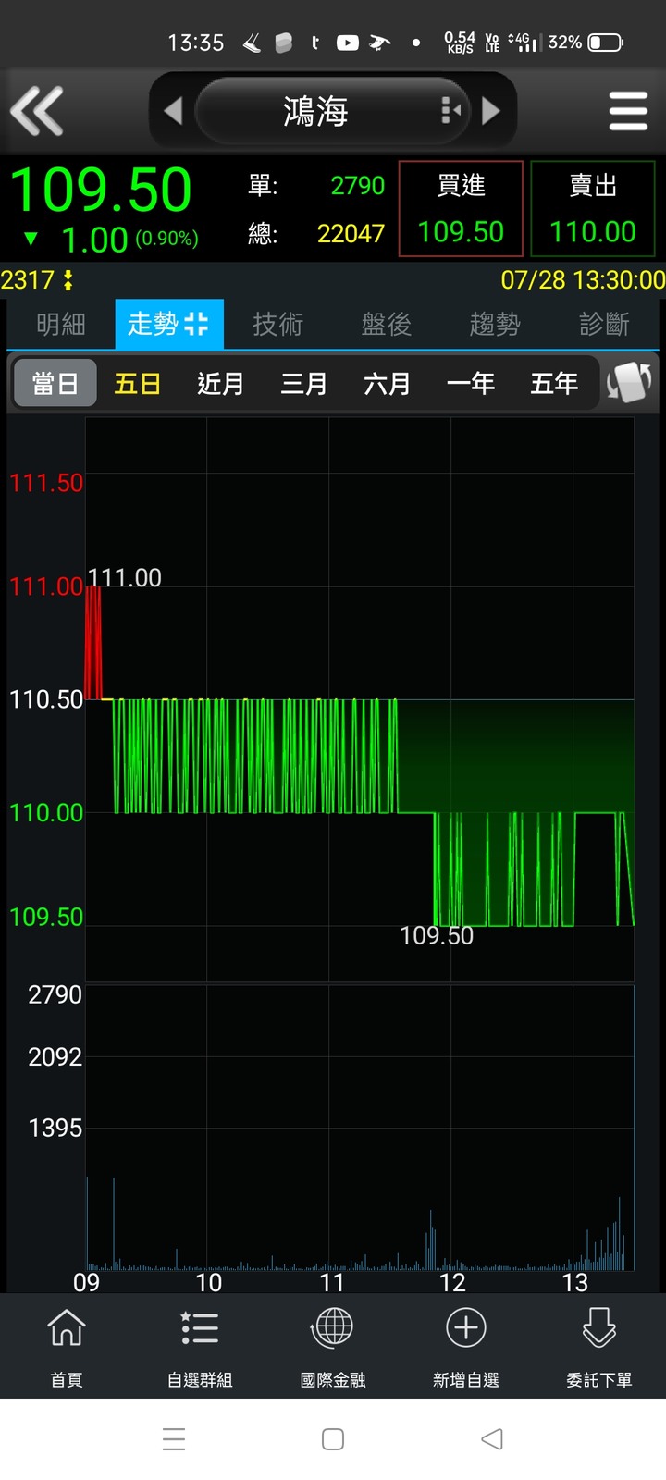
Task: Tap 新增自選 add to watchlist
Action: tap(466, 1347)
